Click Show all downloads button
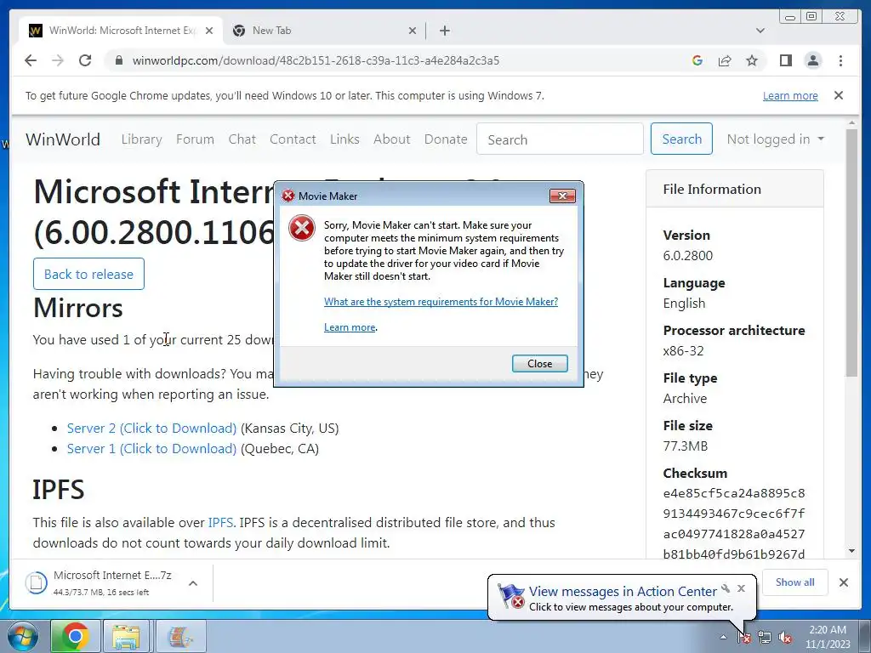The image size is (871, 653). 795,582
